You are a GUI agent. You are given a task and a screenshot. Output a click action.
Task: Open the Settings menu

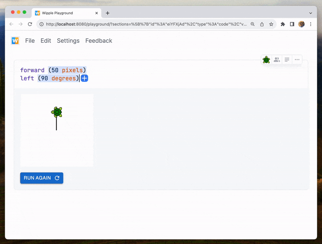pyautogui.click(x=68, y=41)
